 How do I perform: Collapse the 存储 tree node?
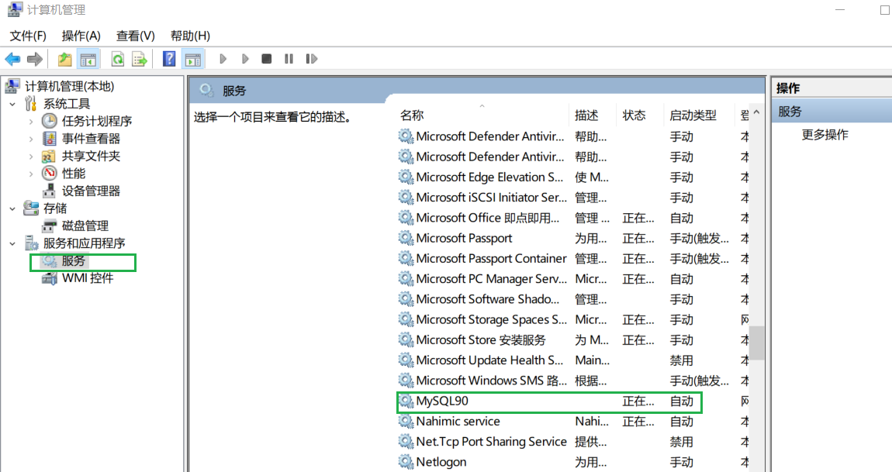[x=12, y=208]
